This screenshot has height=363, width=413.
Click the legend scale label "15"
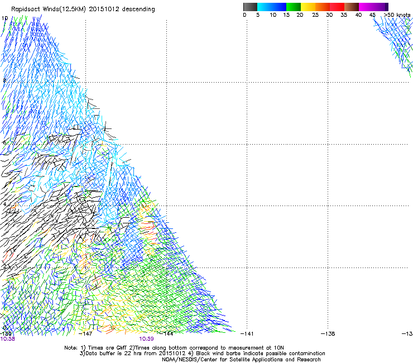tap(286, 15)
